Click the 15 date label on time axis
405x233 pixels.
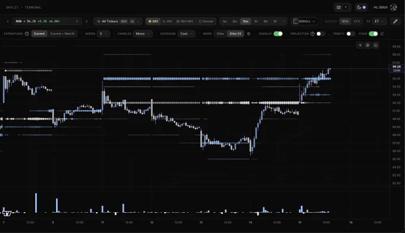[x=300, y=222]
